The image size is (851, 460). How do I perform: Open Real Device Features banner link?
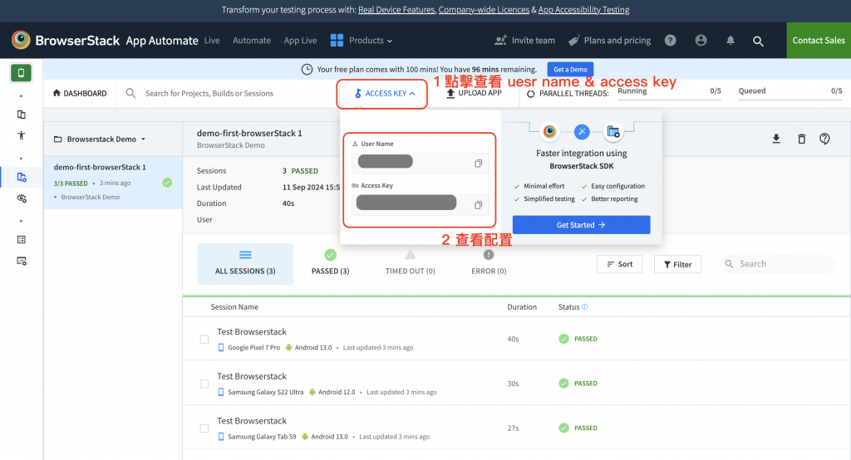[x=396, y=10]
